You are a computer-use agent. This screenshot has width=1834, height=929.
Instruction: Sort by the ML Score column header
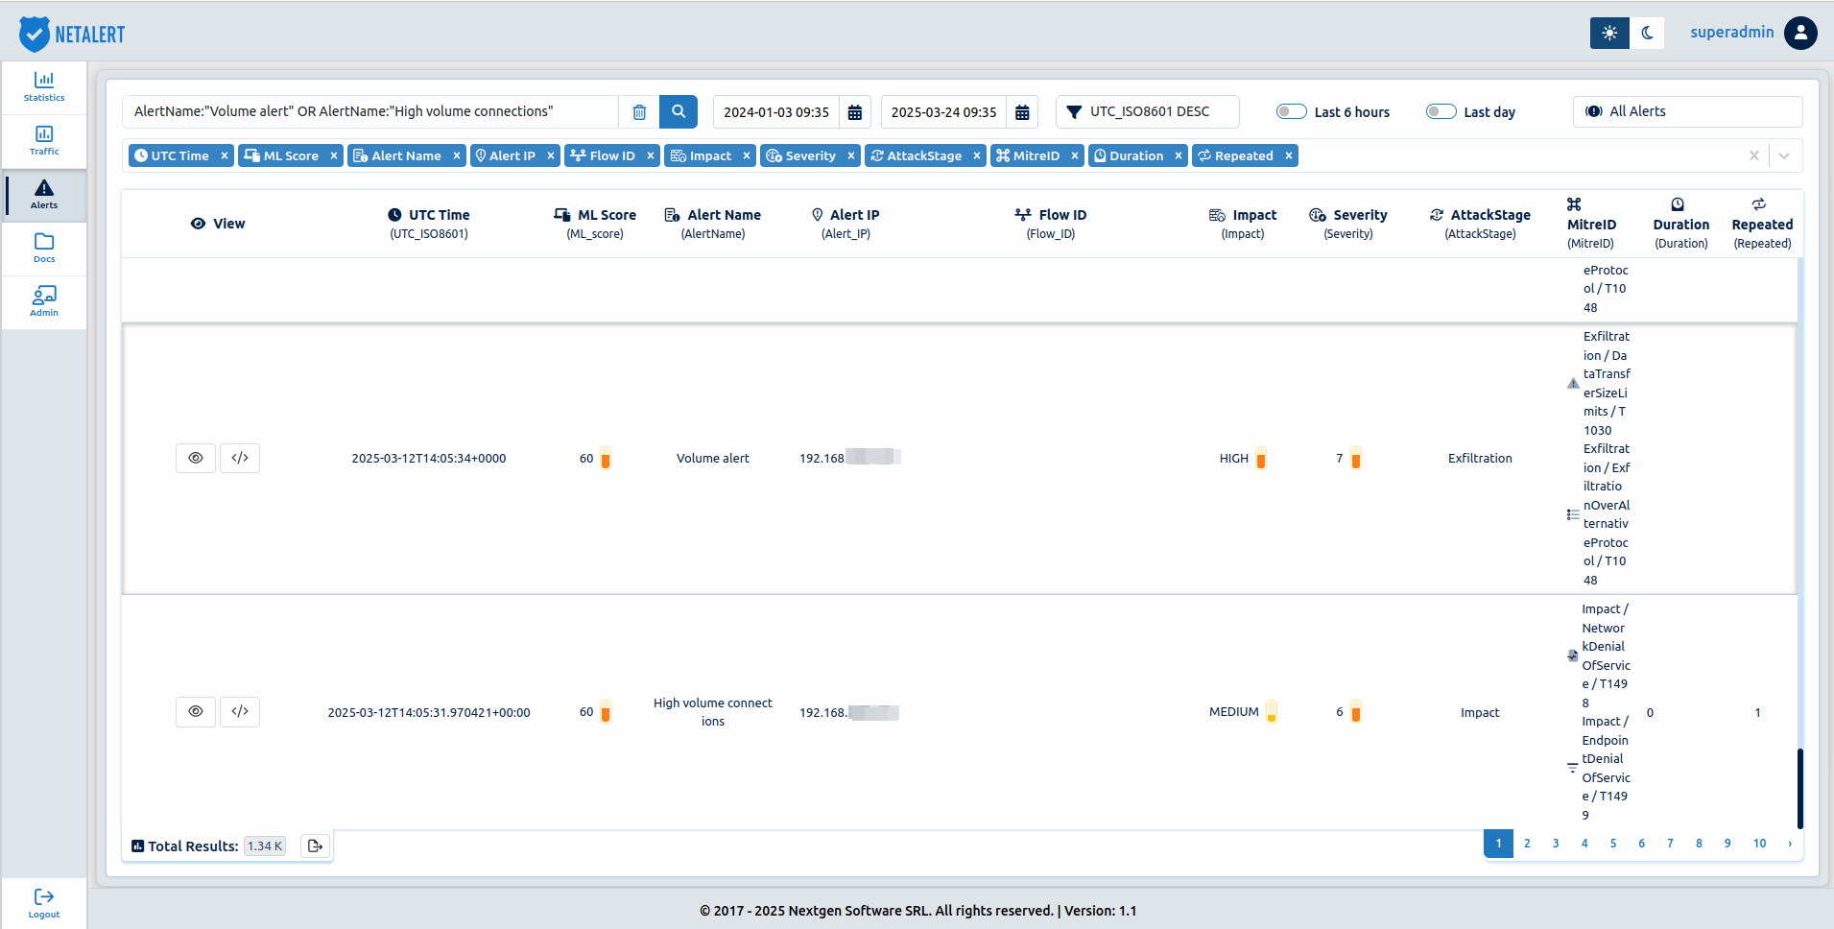tap(595, 224)
